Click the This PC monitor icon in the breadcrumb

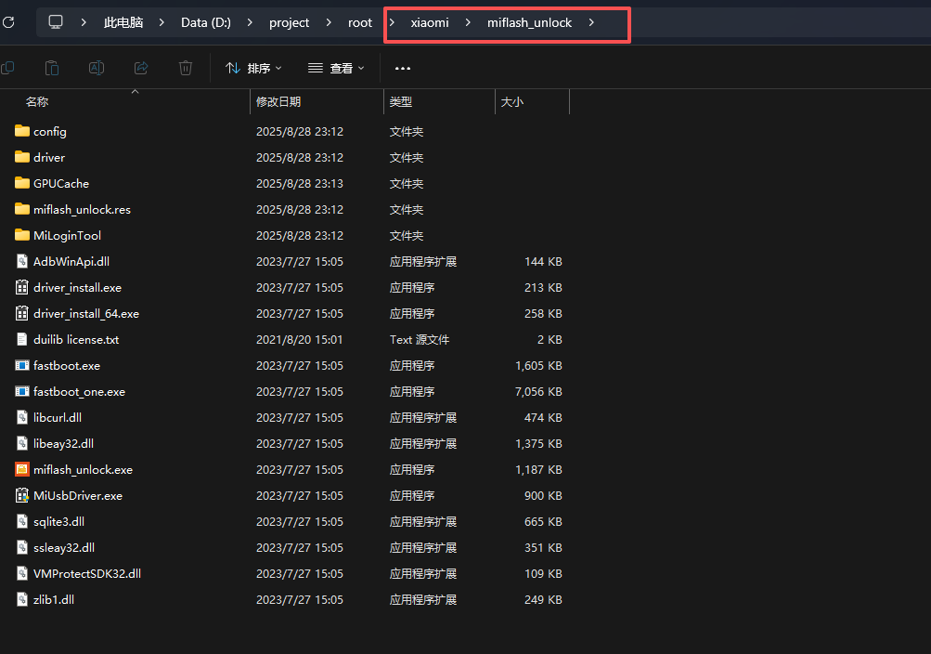click(x=55, y=22)
